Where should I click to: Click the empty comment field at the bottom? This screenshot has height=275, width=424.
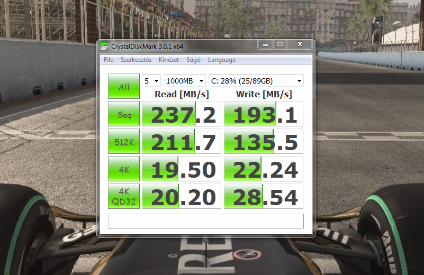click(x=206, y=221)
